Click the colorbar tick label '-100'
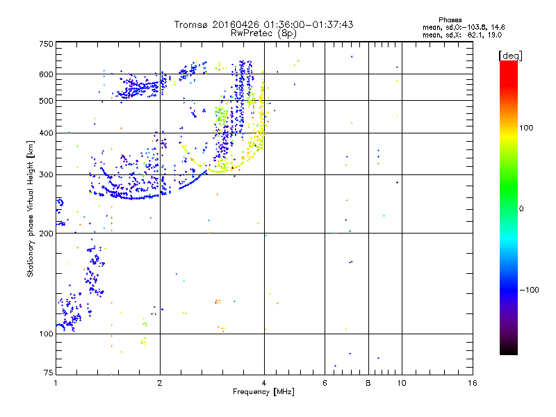This screenshot has width=556, height=417. tap(529, 290)
